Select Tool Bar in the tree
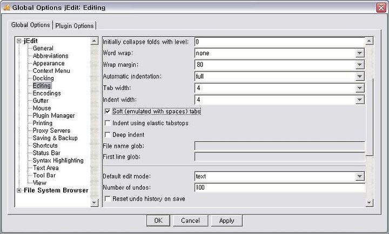The height and width of the screenshot is (234, 389). 44,175
